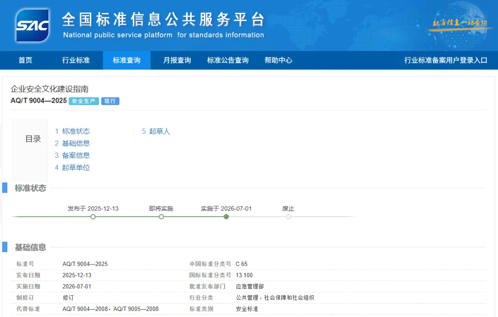Click the 制修订 value 修订

click(68, 298)
